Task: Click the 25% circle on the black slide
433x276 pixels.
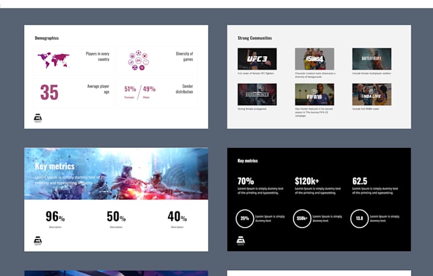Action: [245, 219]
